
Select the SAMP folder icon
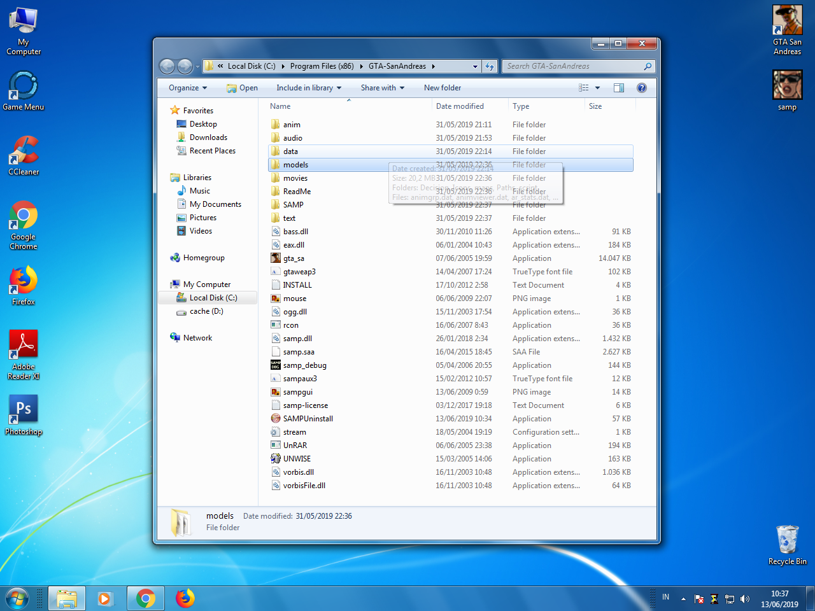pos(275,205)
